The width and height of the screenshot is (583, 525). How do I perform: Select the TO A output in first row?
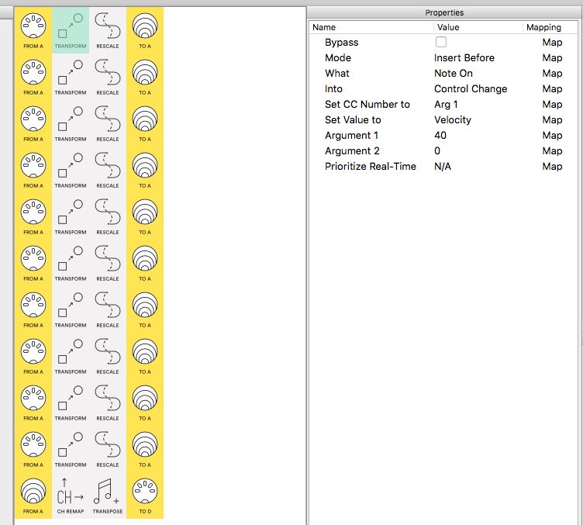click(x=145, y=29)
